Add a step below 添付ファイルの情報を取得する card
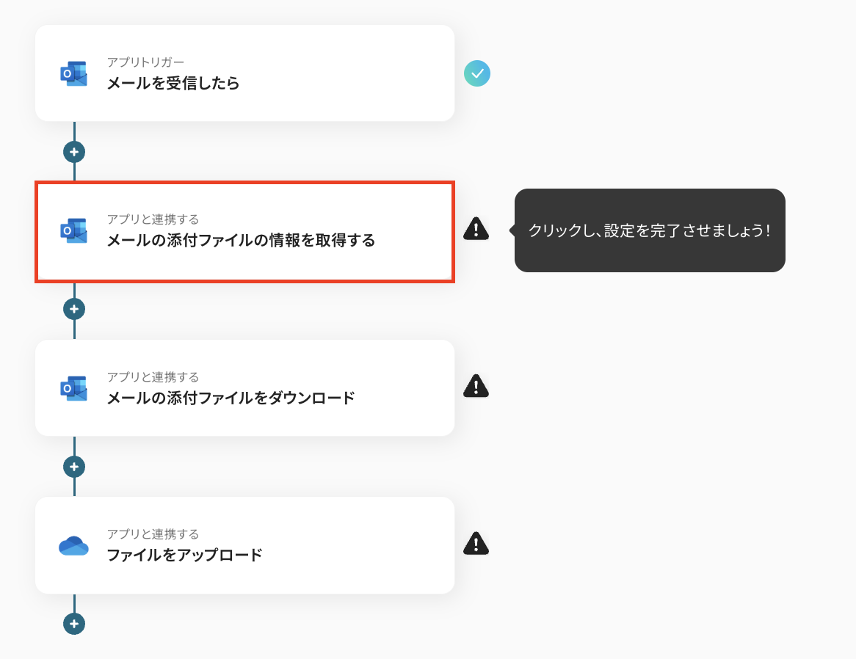Viewport: 856px width, 659px height. tap(74, 309)
